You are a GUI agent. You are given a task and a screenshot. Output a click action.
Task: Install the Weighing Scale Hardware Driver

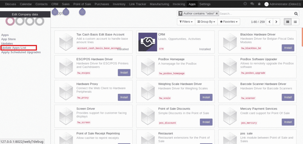206,97
